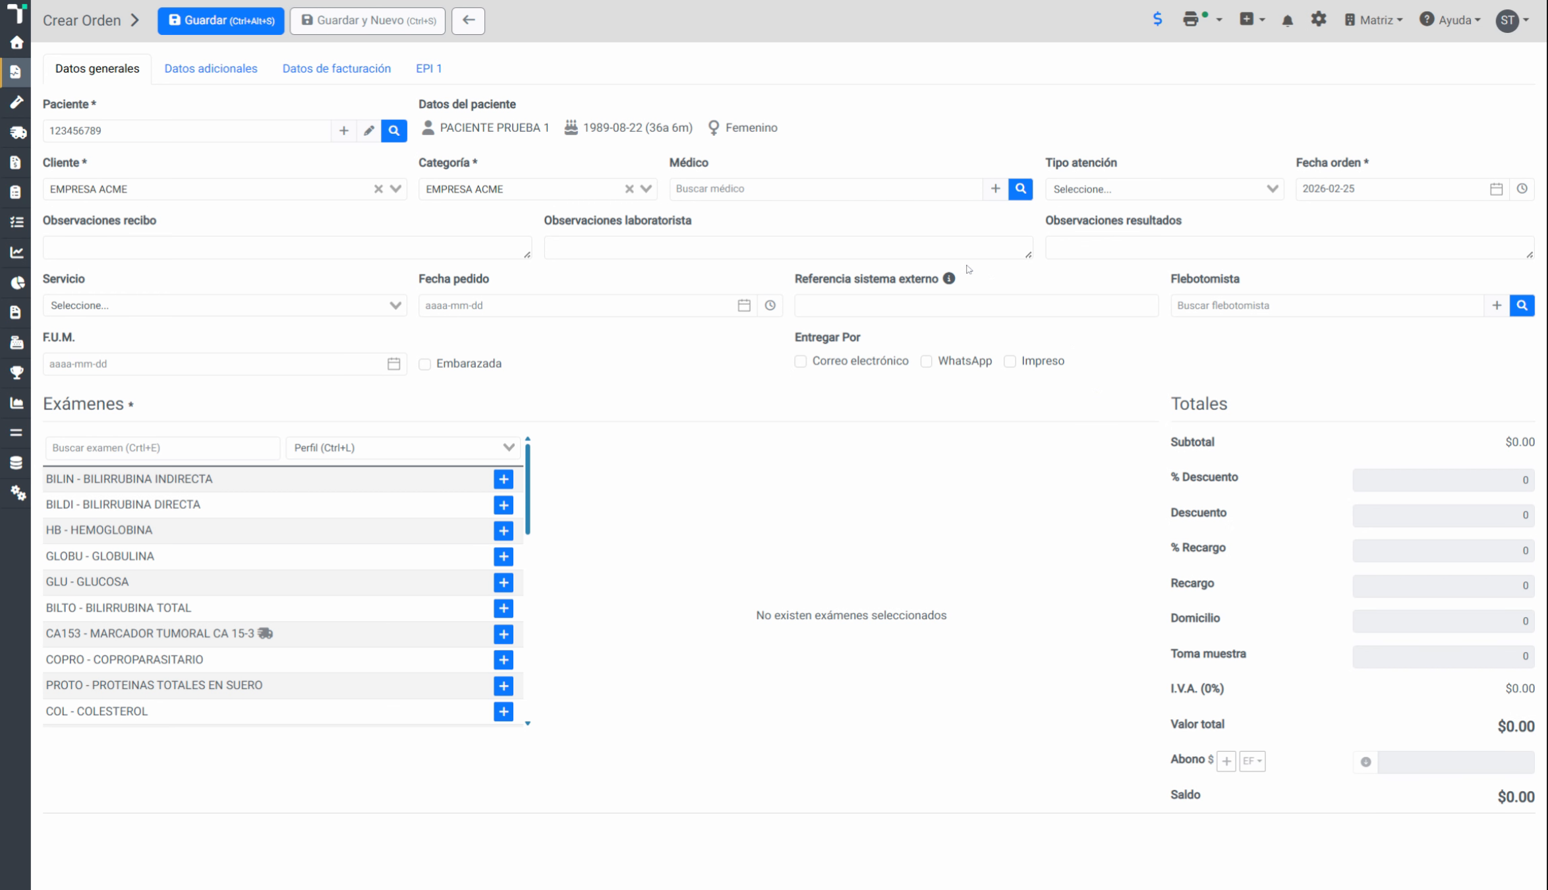Screen dimensions: 1548x890
Task: Check the Embarazada checkbox
Action: point(425,364)
